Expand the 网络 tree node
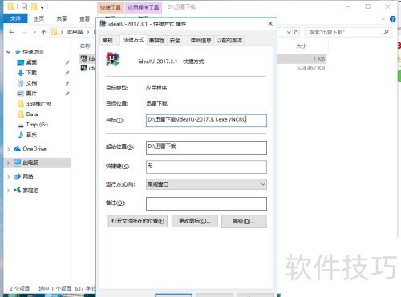 pyautogui.click(x=9, y=176)
